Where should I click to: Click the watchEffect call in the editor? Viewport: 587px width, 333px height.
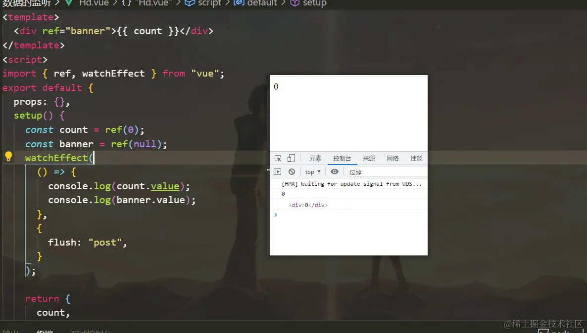(x=56, y=158)
